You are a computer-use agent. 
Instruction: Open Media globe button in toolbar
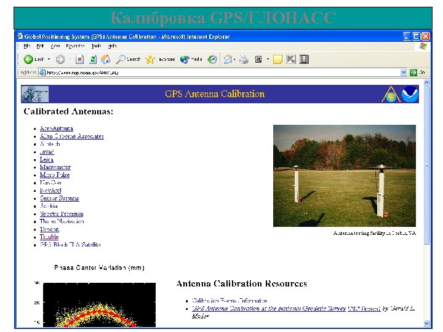pos(185,59)
